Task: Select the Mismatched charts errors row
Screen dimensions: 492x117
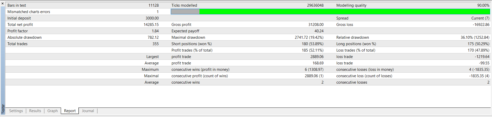Action: (29, 12)
